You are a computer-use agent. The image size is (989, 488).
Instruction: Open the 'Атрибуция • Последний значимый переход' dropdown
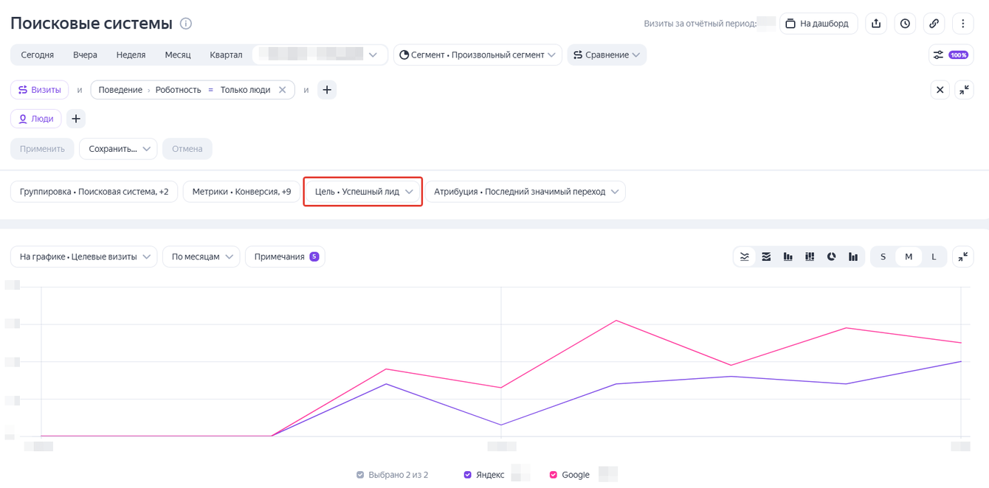[525, 192]
